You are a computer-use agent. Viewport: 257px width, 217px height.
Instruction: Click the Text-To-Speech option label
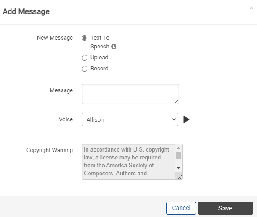101,42
